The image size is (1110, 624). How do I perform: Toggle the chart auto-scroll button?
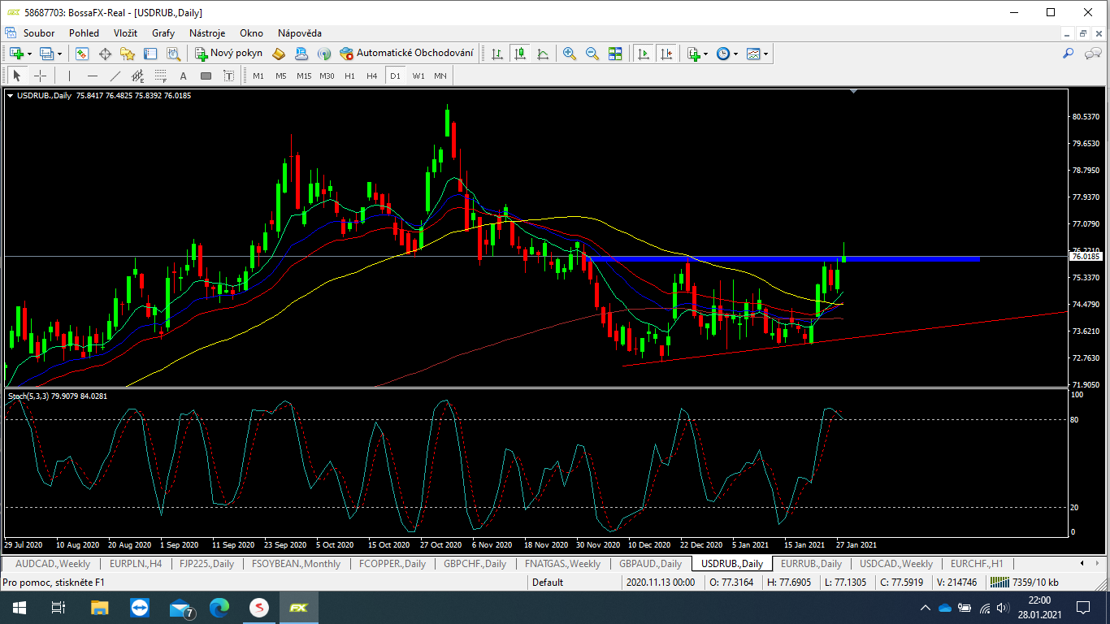644,54
